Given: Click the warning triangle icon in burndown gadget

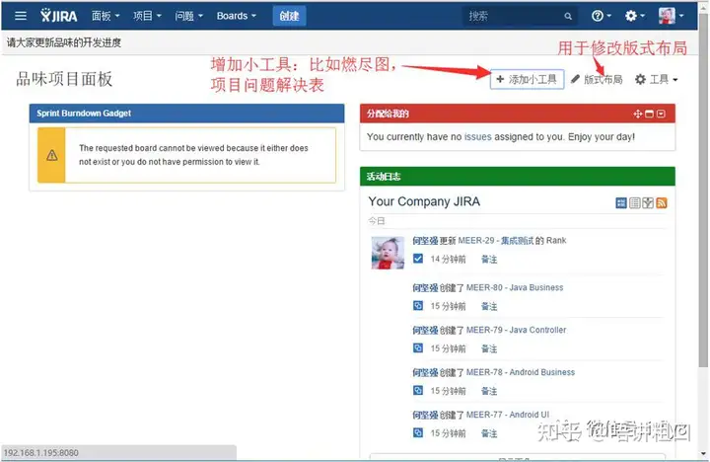Looking at the screenshot, I should point(52,156).
